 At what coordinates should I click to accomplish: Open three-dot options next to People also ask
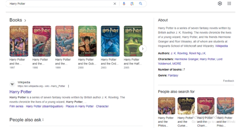point(43,120)
